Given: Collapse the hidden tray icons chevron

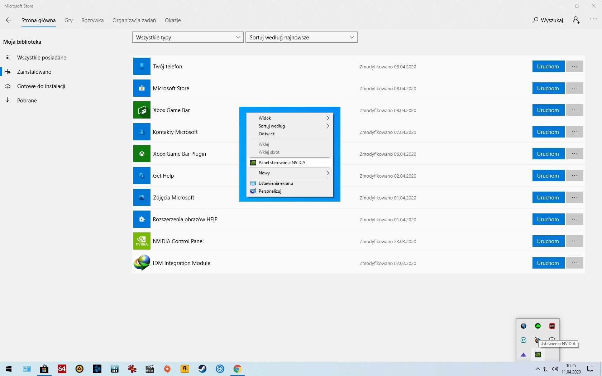Looking at the screenshot, I should 537,369.
